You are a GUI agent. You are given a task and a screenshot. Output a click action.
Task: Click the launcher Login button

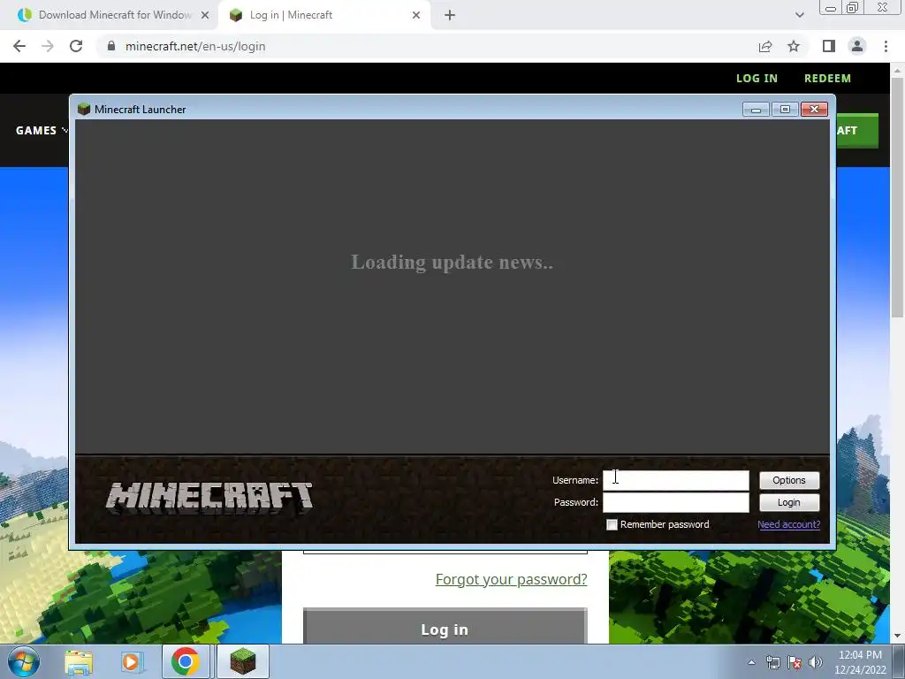[x=789, y=502]
